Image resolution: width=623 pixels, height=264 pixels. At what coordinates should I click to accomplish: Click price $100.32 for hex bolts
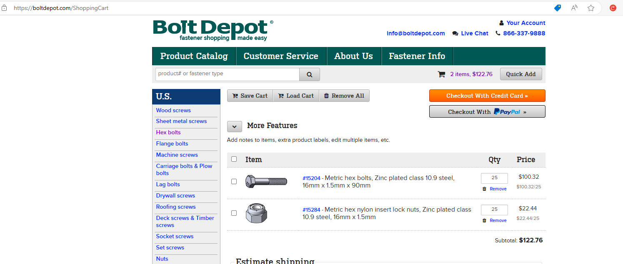[x=529, y=177]
